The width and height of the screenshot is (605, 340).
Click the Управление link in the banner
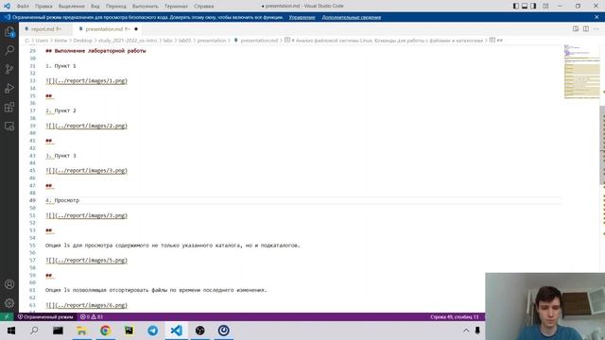tap(302, 17)
